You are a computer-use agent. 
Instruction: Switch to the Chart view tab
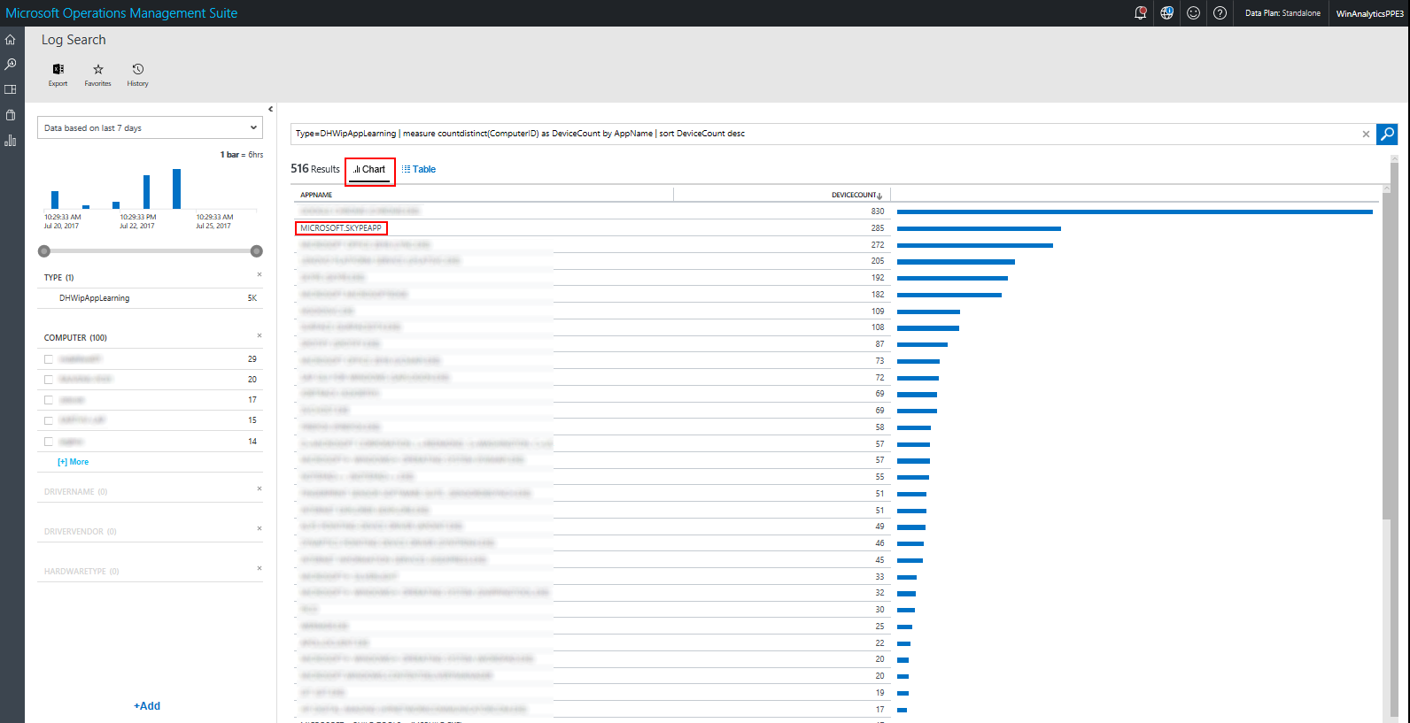(x=369, y=169)
